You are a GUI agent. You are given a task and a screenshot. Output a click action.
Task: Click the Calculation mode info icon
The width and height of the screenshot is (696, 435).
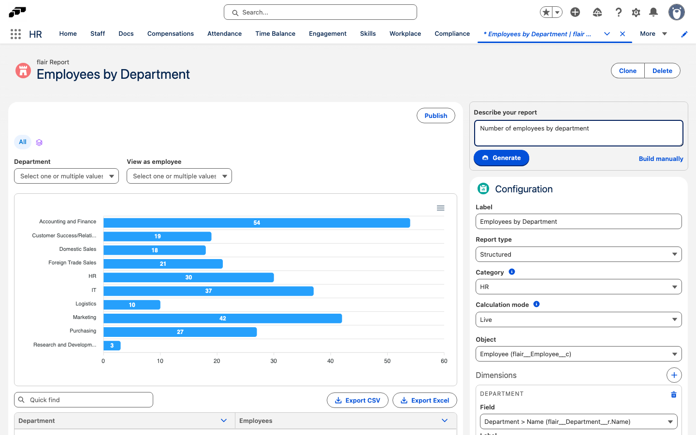pyautogui.click(x=536, y=304)
